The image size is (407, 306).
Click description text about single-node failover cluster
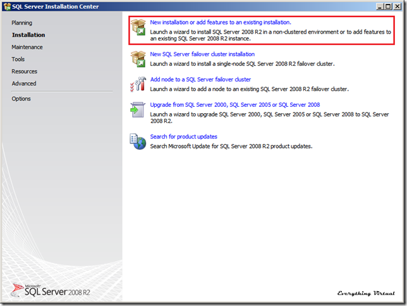pos(242,64)
